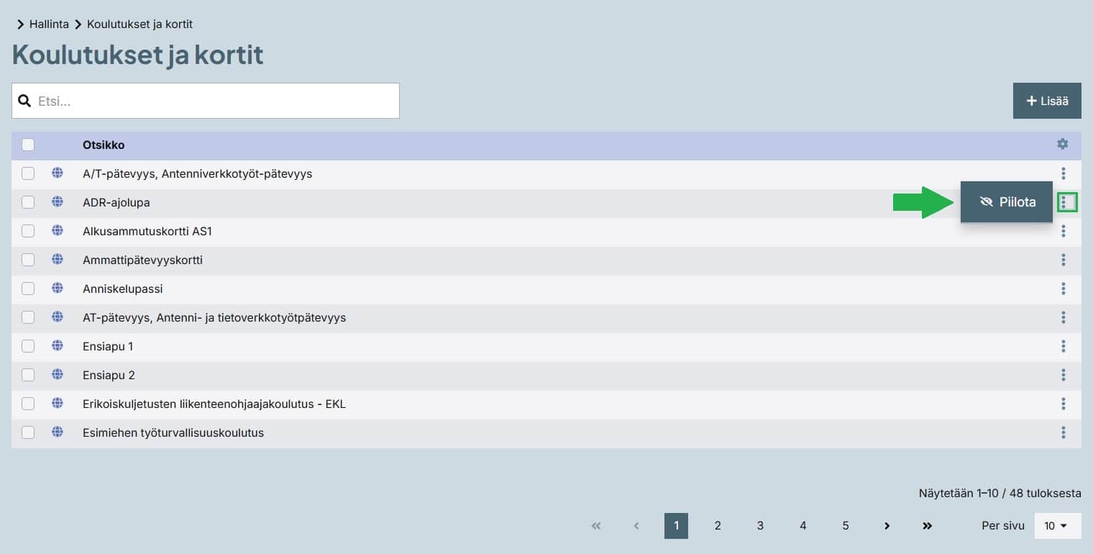Open kebab menu for Ensiapu 1
Image resolution: width=1093 pixels, height=554 pixels.
coord(1063,346)
